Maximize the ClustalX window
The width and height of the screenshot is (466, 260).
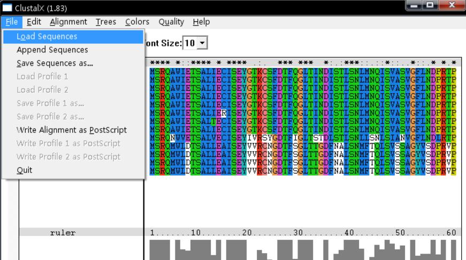point(429,6)
